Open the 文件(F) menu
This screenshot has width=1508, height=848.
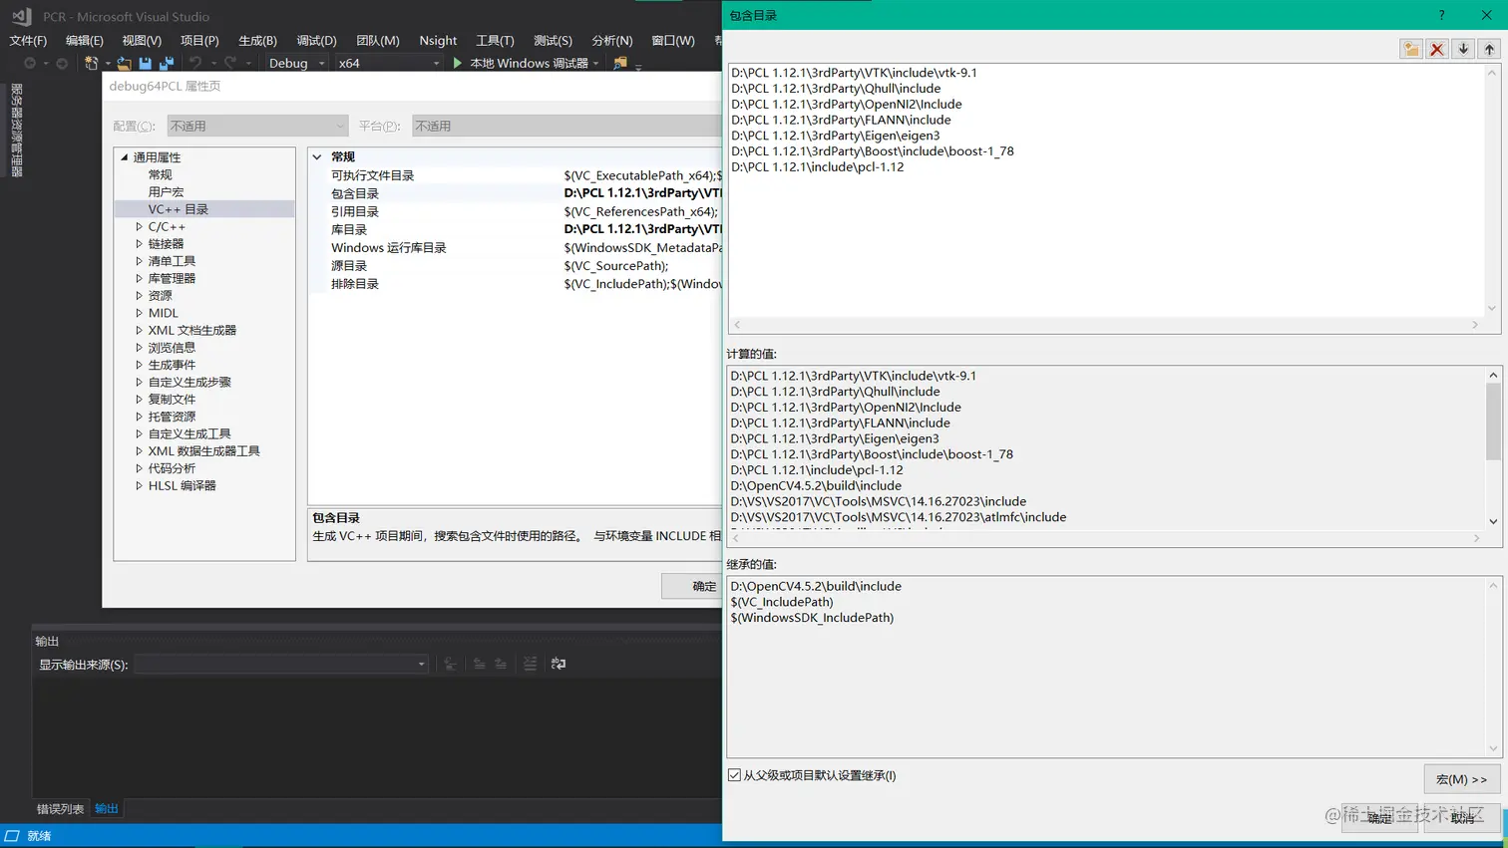point(28,40)
